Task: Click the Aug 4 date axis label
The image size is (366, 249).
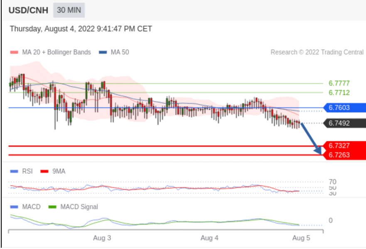Action: click(209, 238)
